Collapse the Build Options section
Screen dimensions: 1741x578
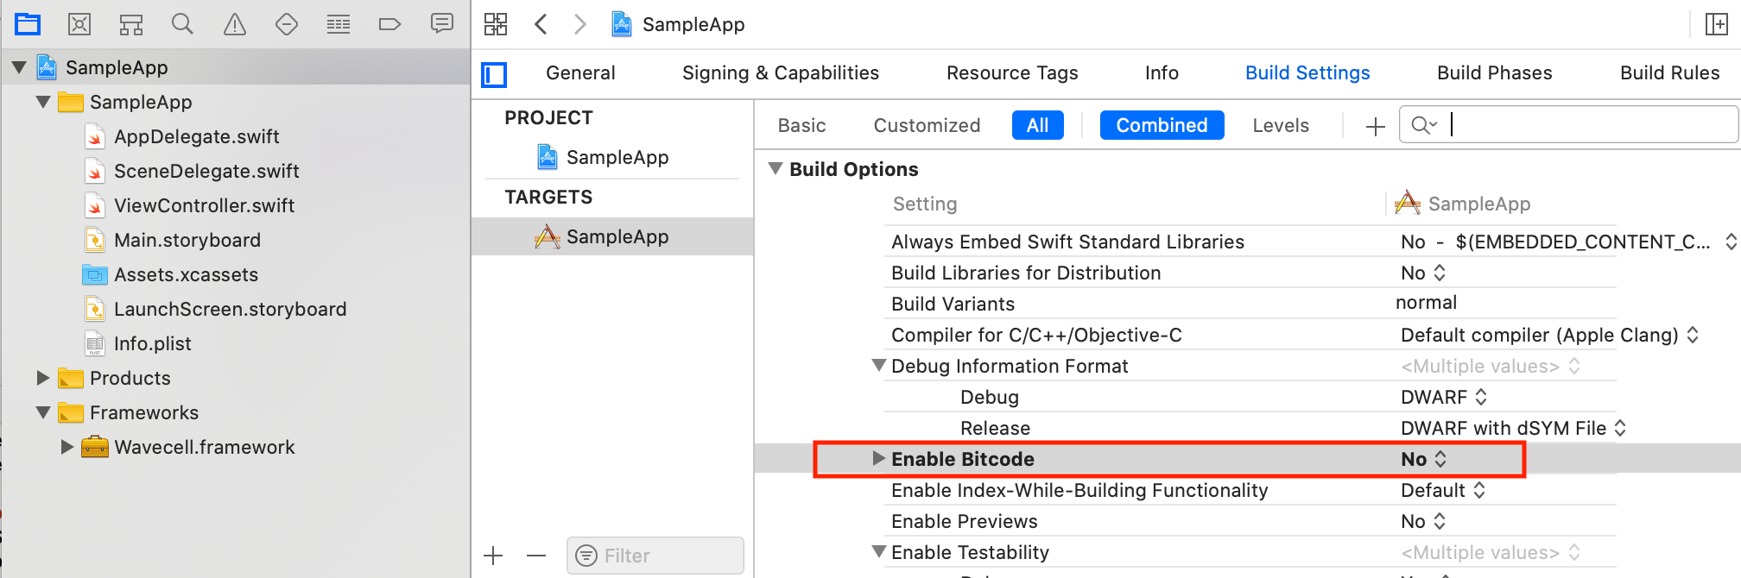[776, 169]
